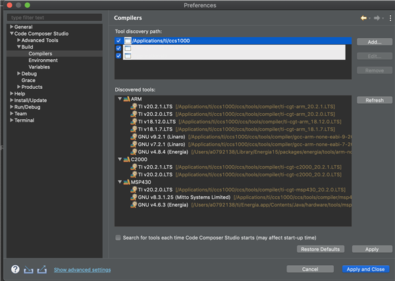
Task: Open the Grace preference page
Action: click(28, 80)
